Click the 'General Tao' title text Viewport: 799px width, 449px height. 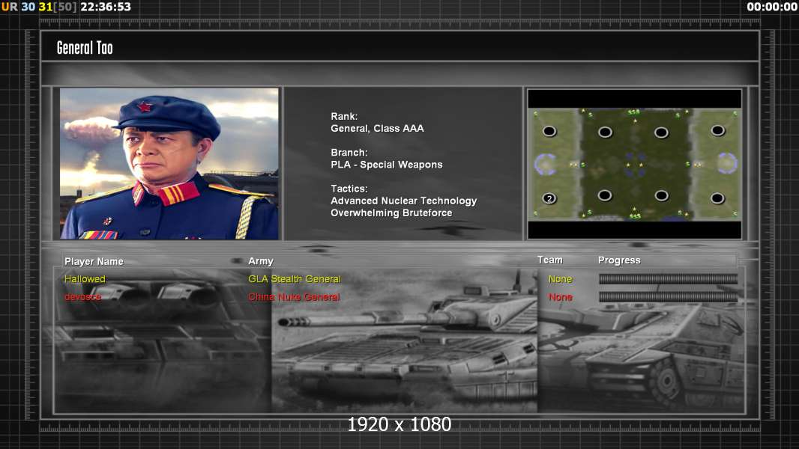pos(85,48)
